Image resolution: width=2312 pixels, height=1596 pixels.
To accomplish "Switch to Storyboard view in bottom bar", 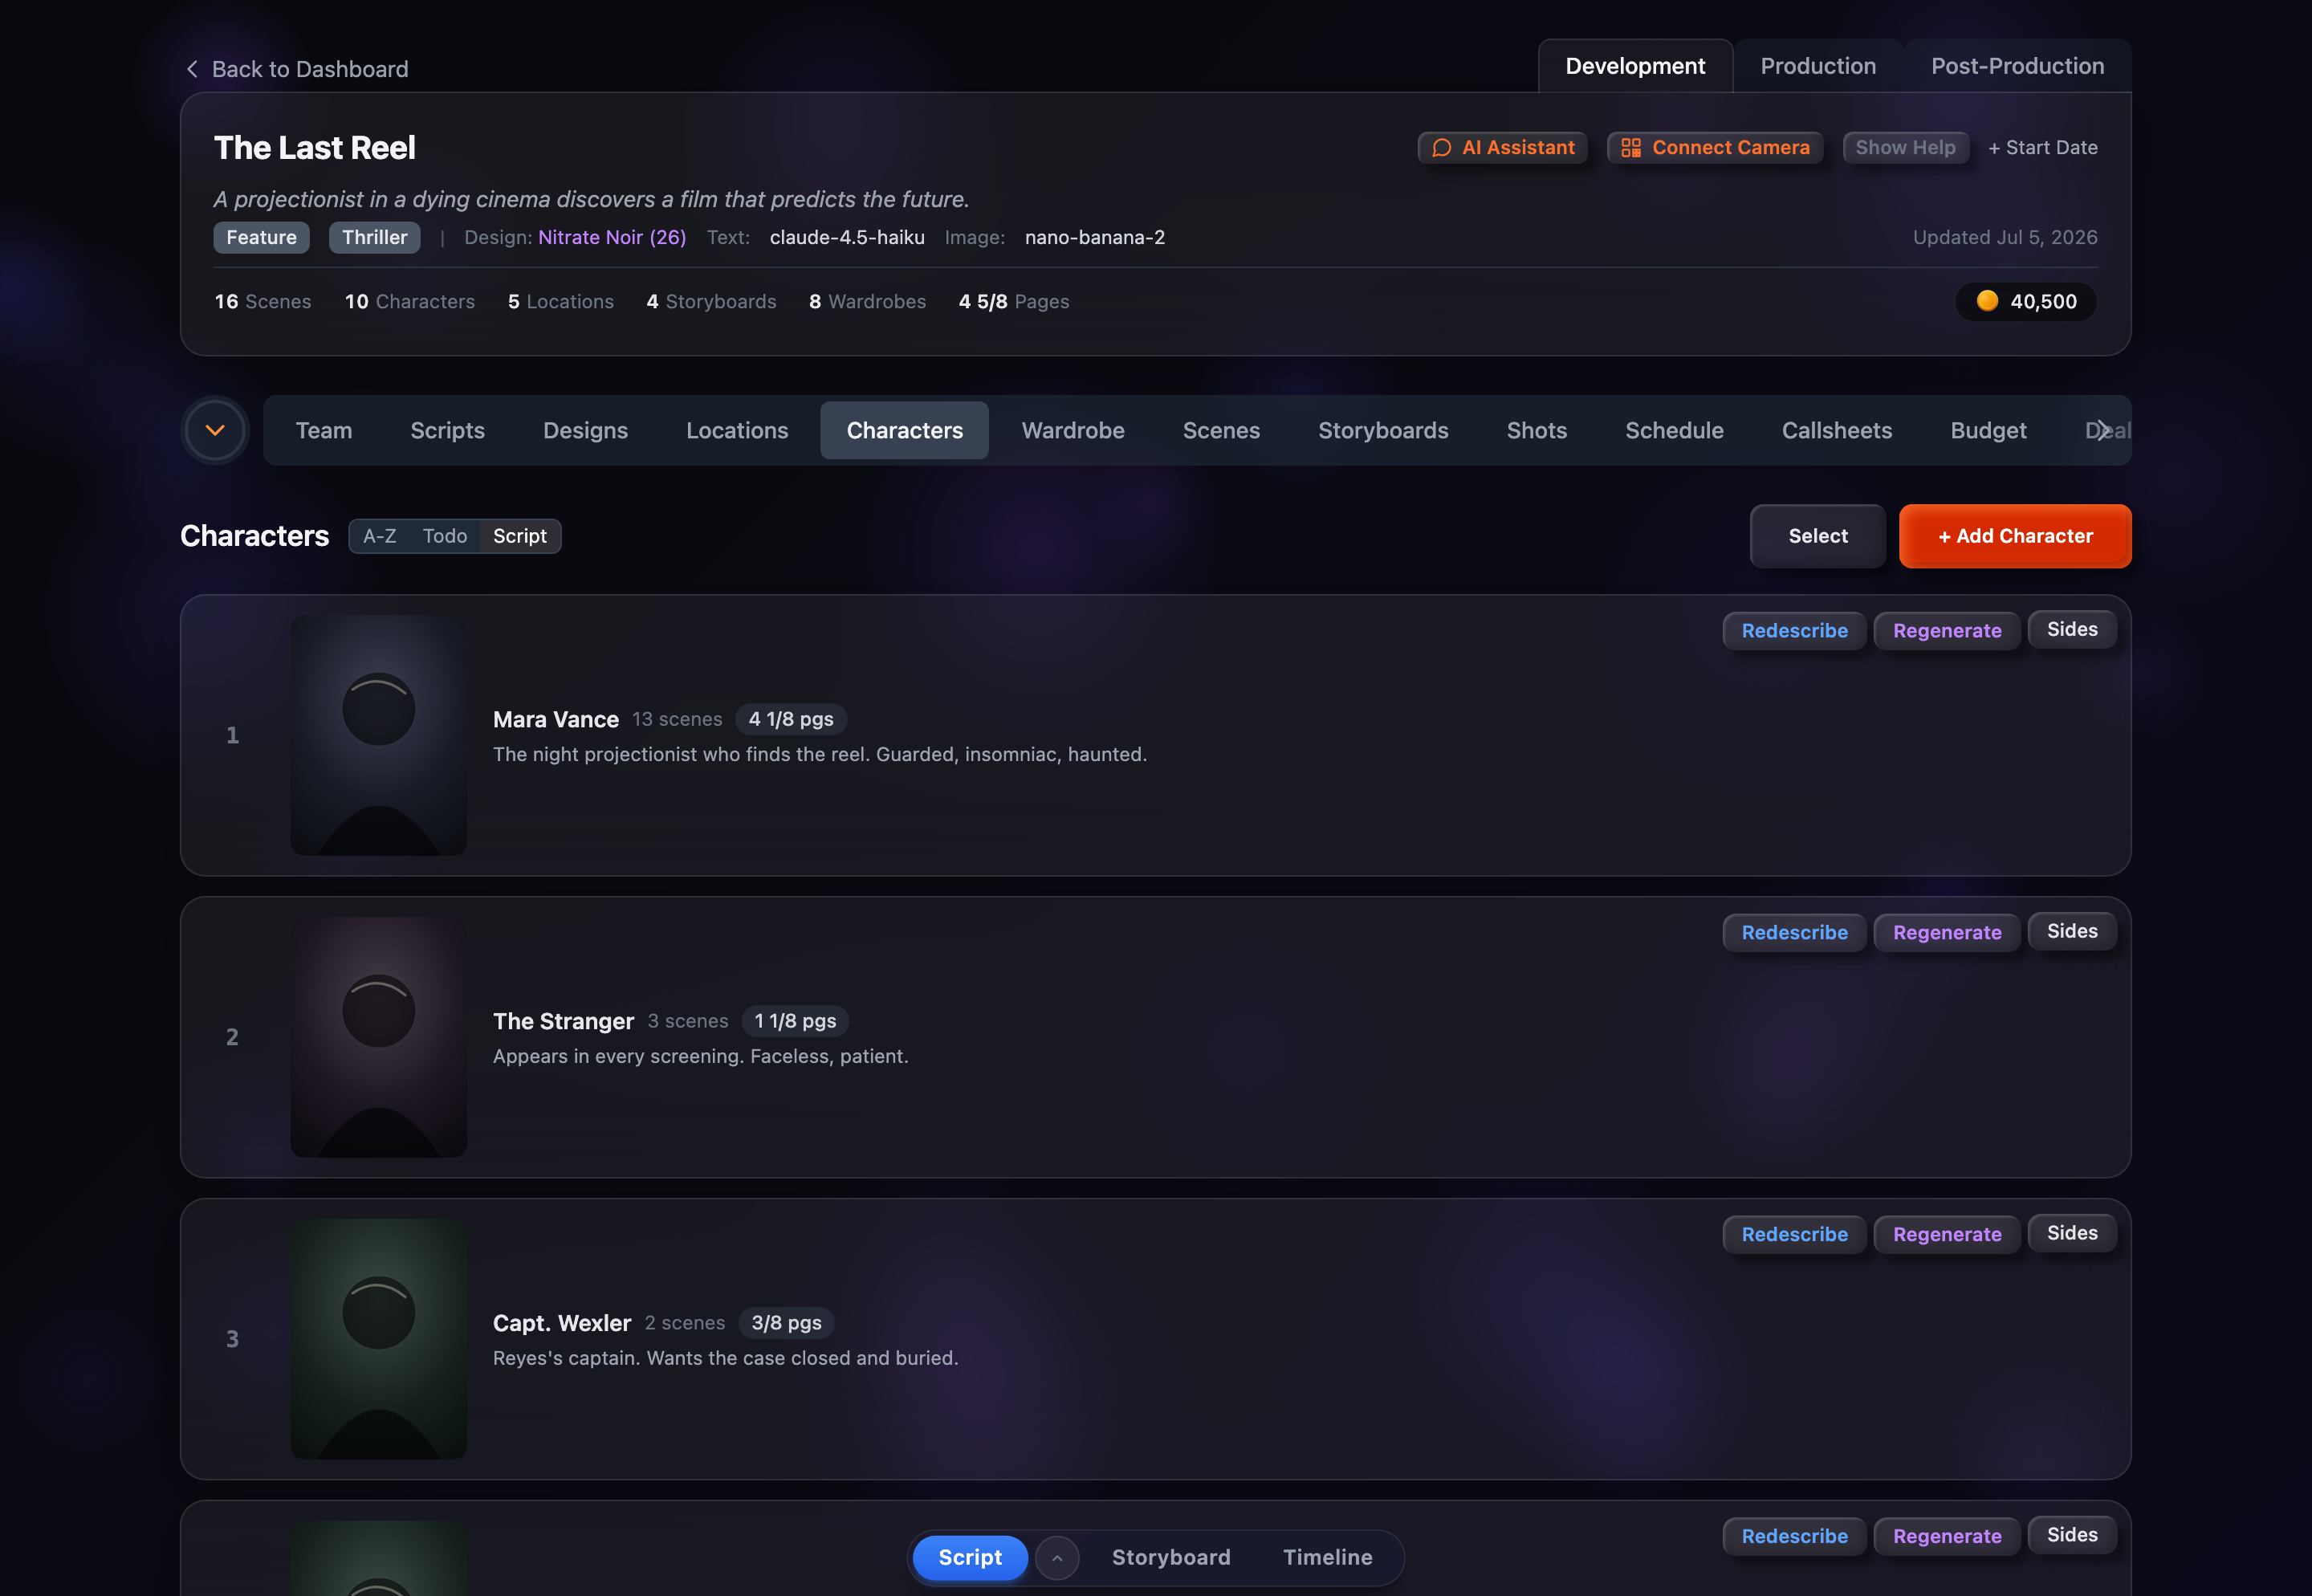I will pos(1171,1557).
